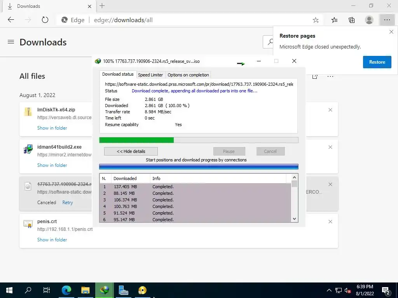The width and height of the screenshot is (398, 298).
Task: Open Collections icon in Edge toolbar
Action: 351,20
